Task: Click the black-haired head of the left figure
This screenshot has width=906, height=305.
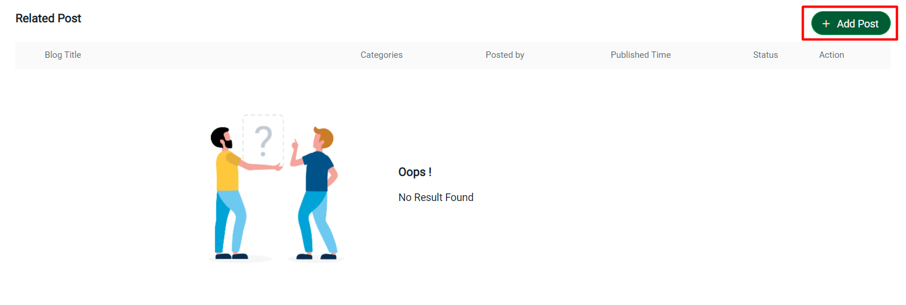Action: 220,137
